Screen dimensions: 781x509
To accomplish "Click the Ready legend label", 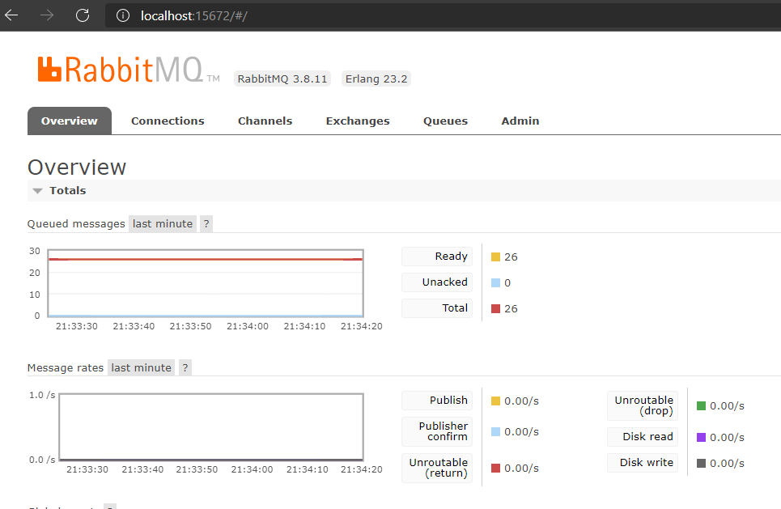I will coord(437,257).
